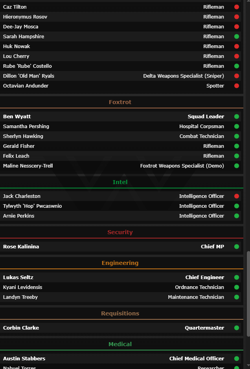Click red status dot beside Jack Charleston
The image size is (250, 369).
(237, 196)
